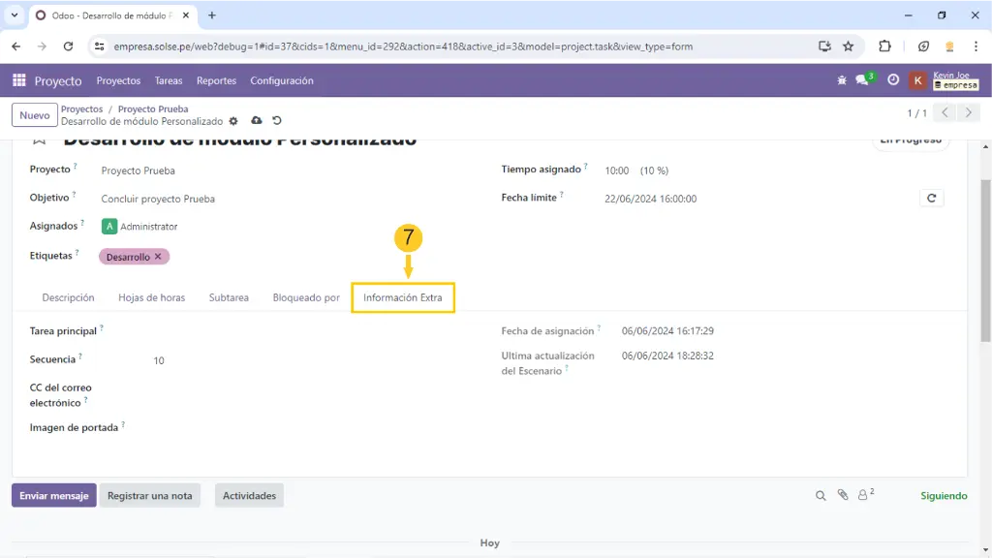Viewport: 992px width, 558px height.
Task: Go to next record arrow
Action: click(968, 113)
